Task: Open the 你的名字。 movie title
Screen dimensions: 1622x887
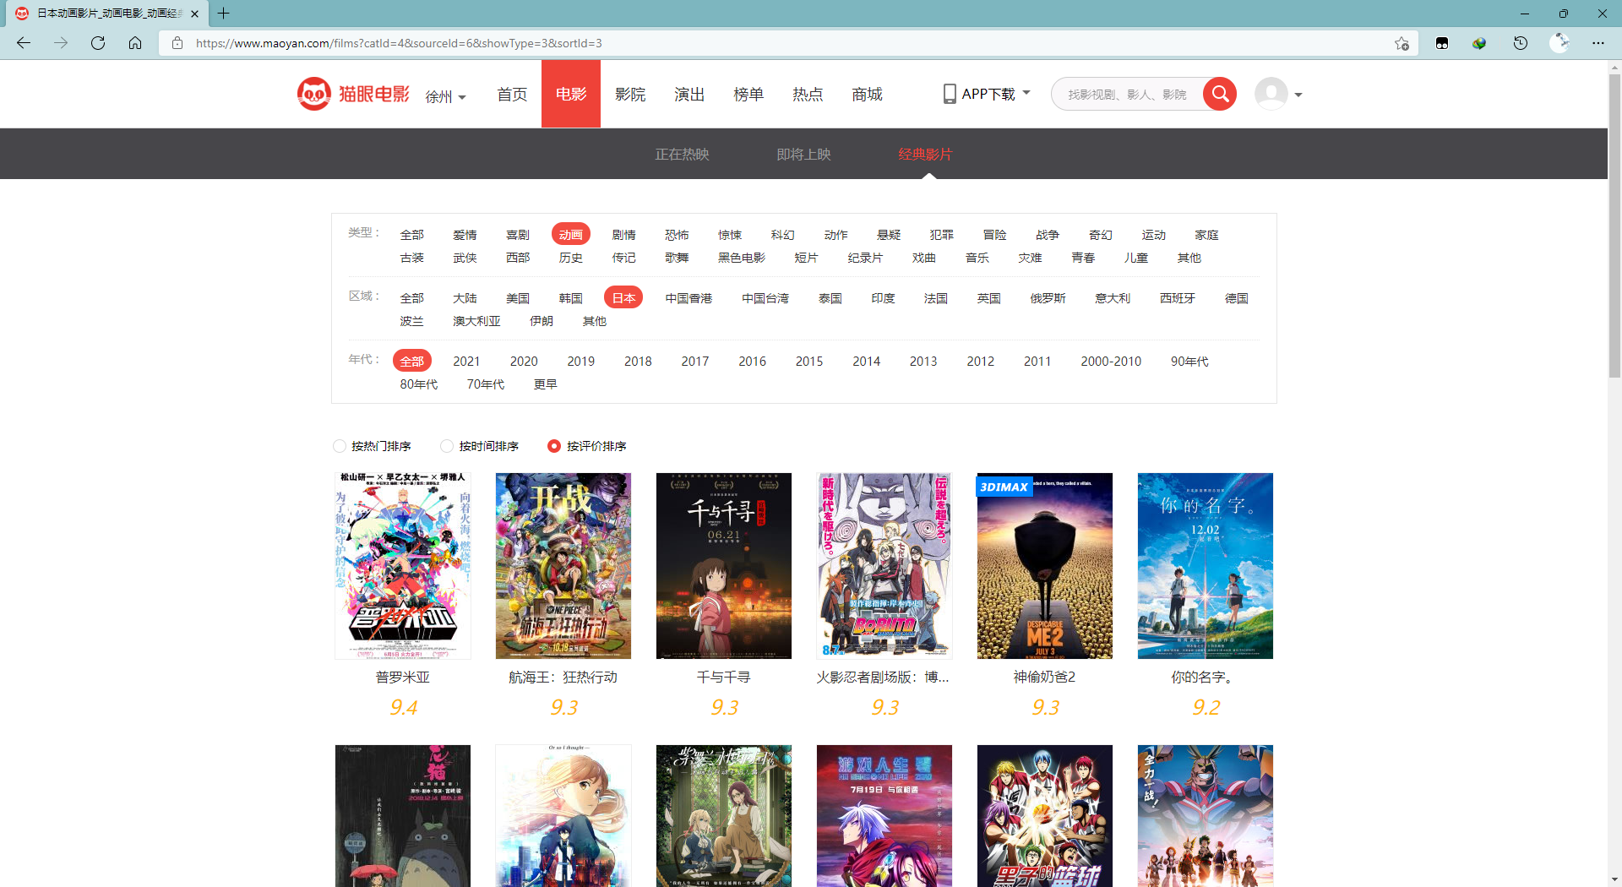Action: coord(1206,677)
